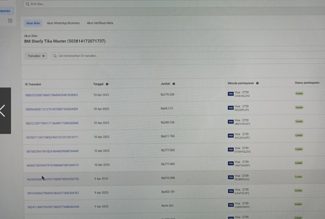Screen dimensions: 325x219
Task: Open transaction link starting with 9873345862780690
Action: (x=53, y=193)
